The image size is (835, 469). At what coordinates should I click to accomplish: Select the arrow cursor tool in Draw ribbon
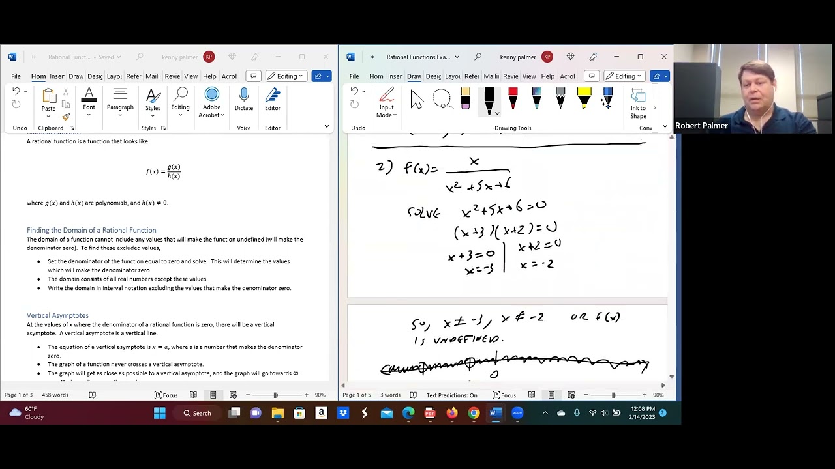click(417, 100)
